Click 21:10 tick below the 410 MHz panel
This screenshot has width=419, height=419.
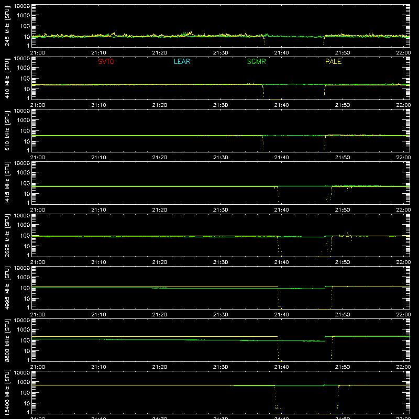point(98,105)
